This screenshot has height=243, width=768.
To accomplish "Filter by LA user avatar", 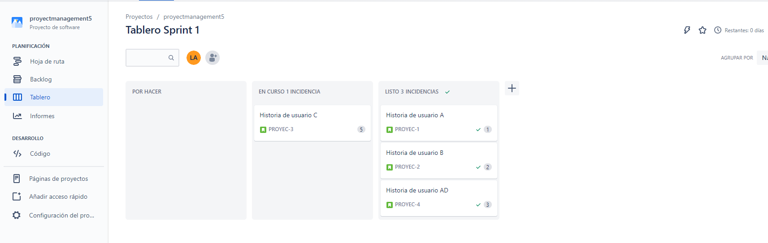I will [x=194, y=58].
